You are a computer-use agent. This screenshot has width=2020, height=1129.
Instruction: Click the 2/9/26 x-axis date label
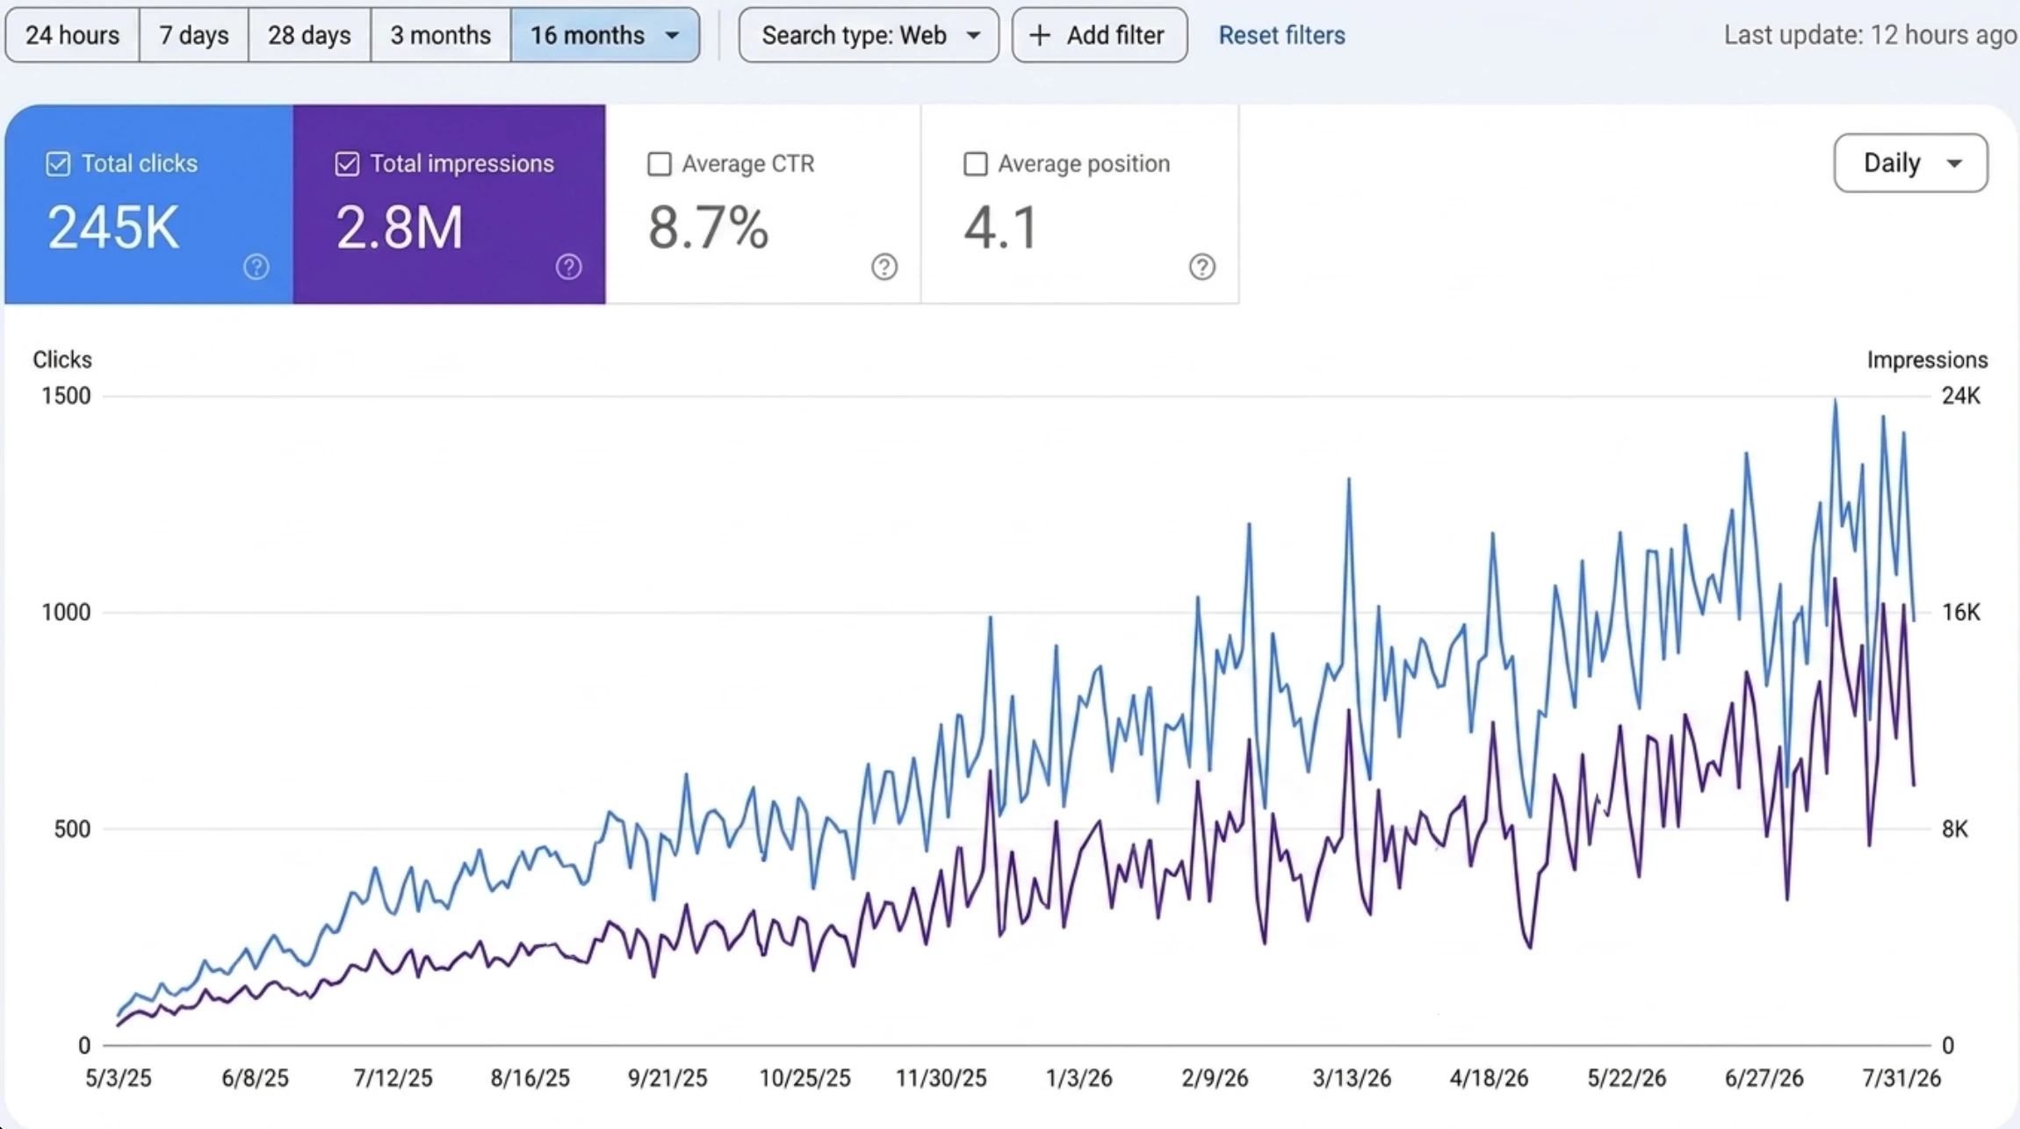(x=1215, y=1078)
